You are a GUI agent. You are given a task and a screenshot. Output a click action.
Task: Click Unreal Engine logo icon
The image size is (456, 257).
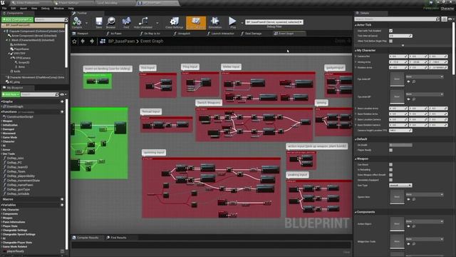tap(3, 3)
